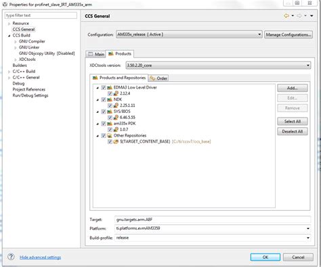Select Project References tree item

tap(29, 89)
